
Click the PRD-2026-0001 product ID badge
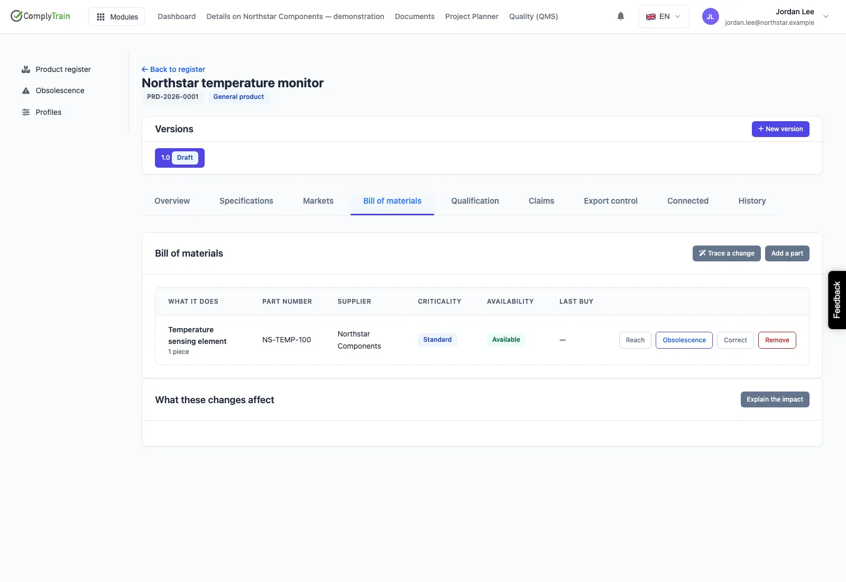(173, 97)
